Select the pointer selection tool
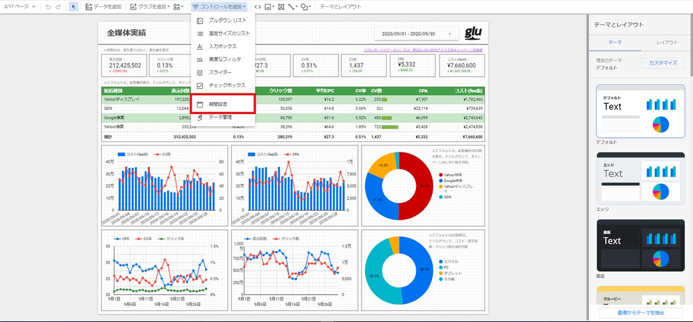Viewport: 693px width, 322px height. [x=74, y=7]
